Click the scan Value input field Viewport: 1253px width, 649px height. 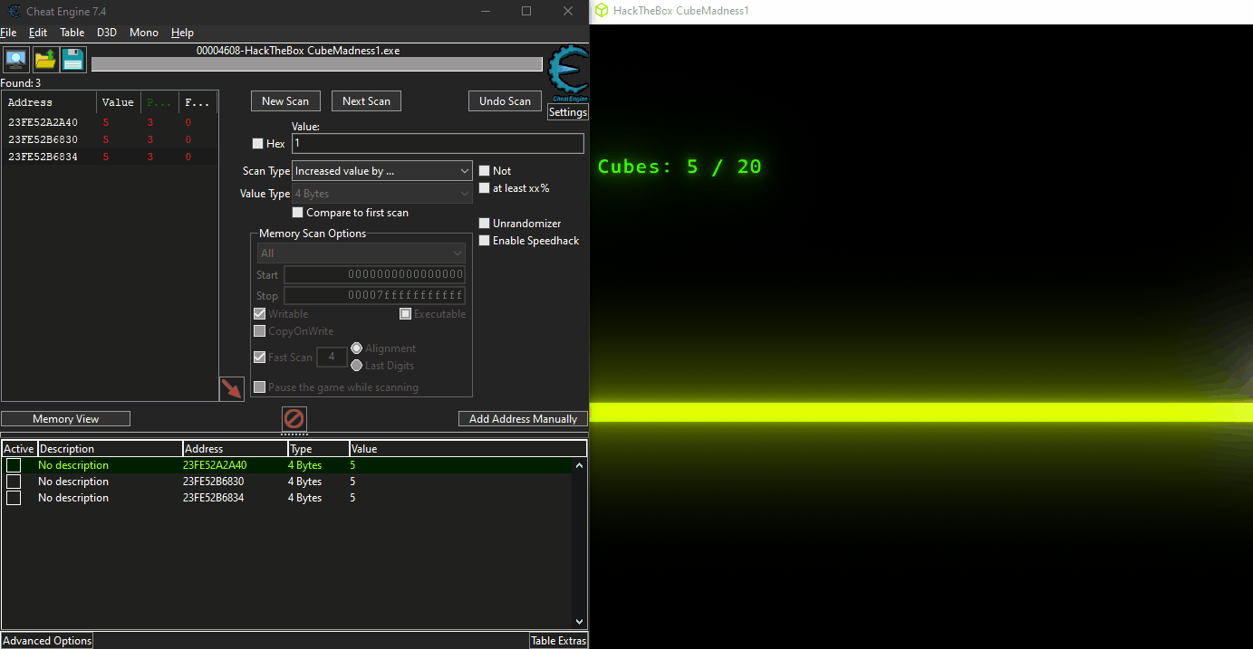pos(438,144)
